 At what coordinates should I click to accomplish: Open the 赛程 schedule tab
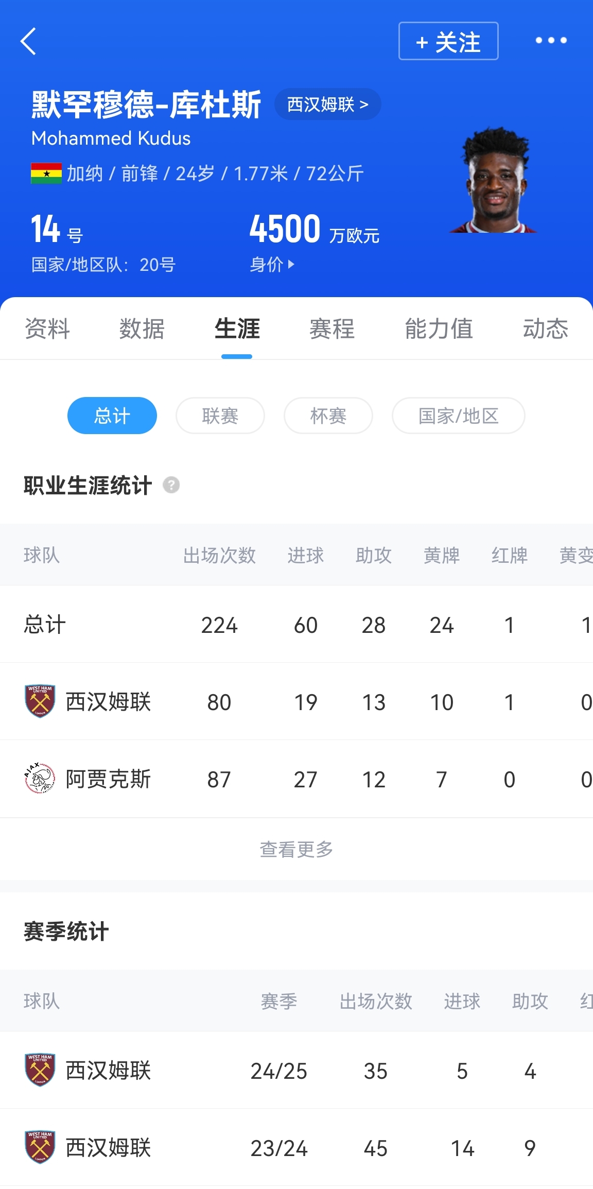(x=332, y=329)
